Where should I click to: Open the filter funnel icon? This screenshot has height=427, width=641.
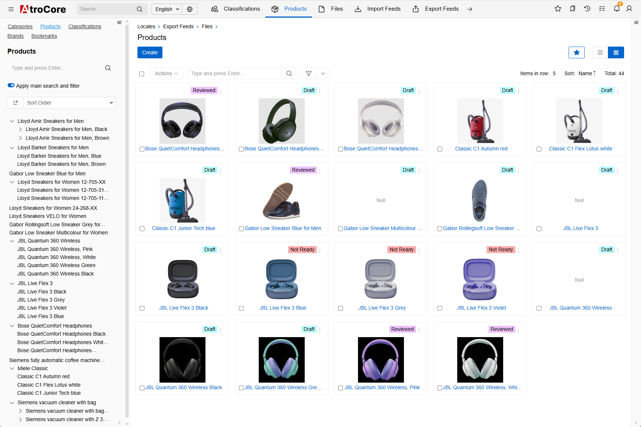click(309, 73)
